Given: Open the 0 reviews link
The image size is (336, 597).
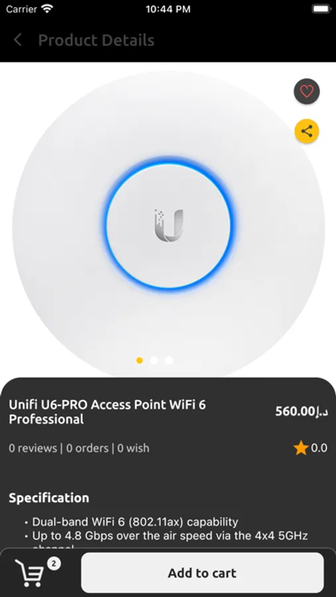Looking at the screenshot, I should tap(32, 448).
